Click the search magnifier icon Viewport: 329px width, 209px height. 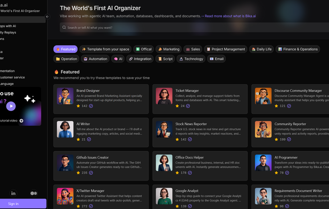[x=64, y=28]
